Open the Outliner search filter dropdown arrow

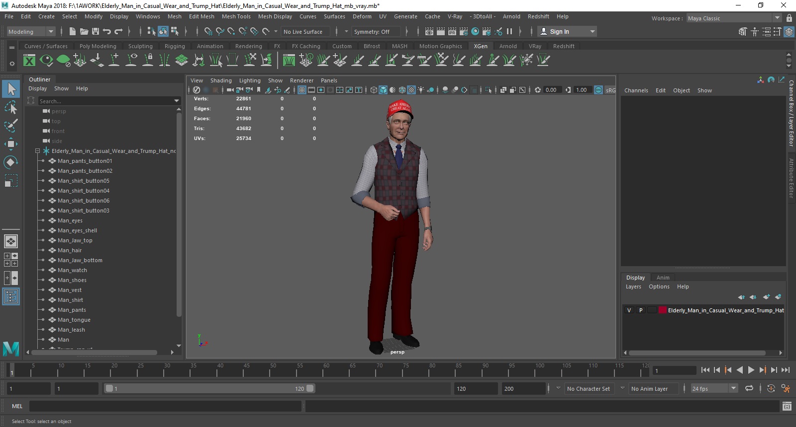click(177, 101)
